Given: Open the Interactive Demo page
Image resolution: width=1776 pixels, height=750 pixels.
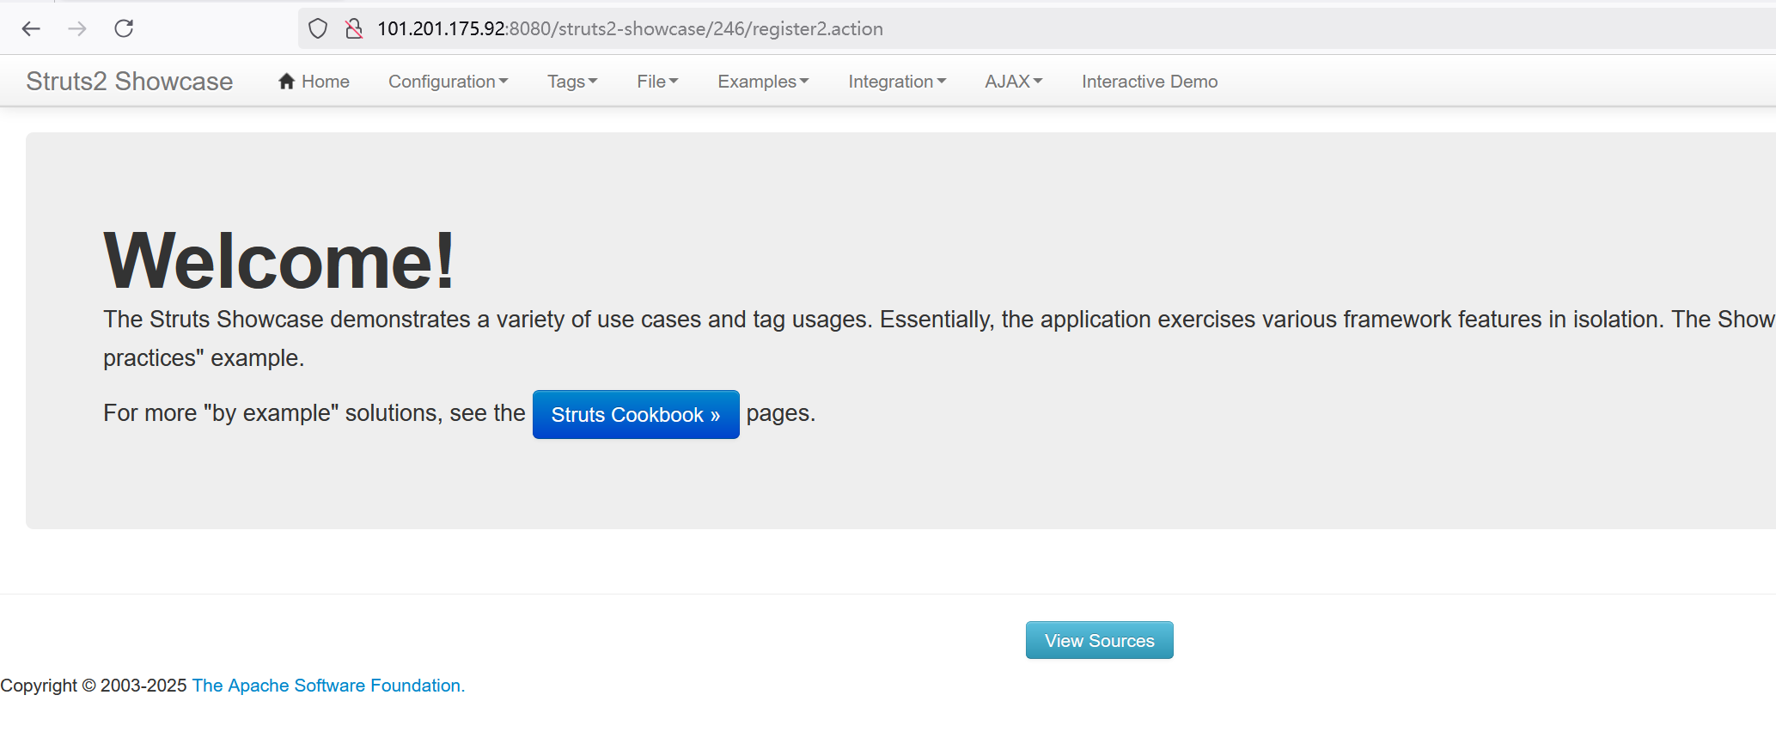Looking at the screenshot, I should [1150, 81].
